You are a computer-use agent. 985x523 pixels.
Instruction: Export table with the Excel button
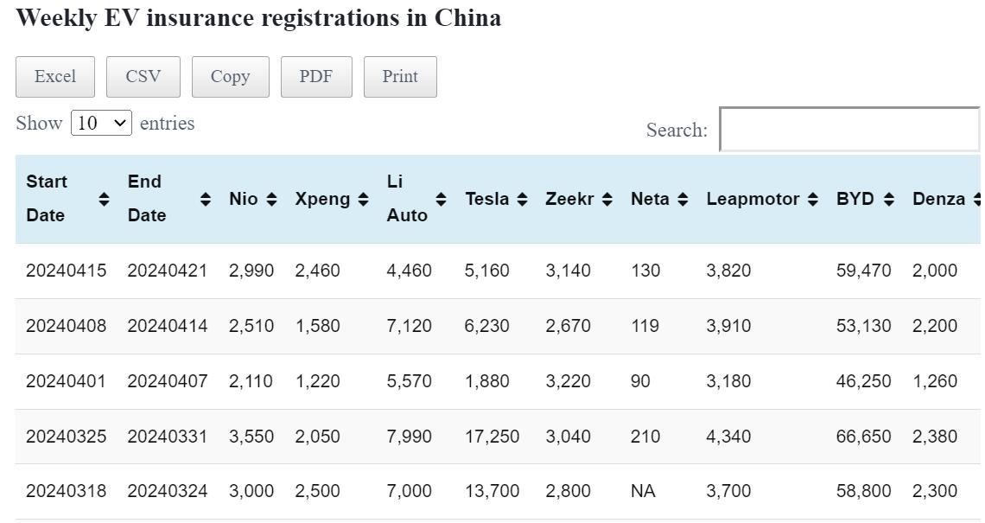pos(55,76)
